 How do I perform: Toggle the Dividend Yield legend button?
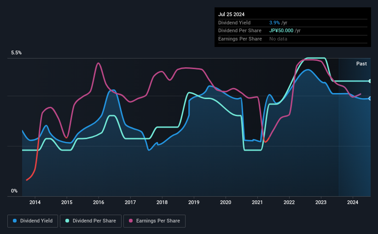[33, 221]
